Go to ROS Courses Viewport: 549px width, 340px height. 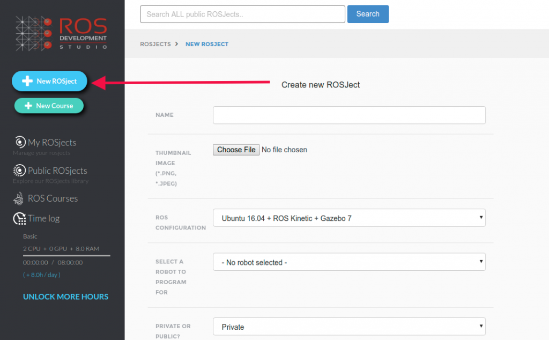tap(53, 198)
